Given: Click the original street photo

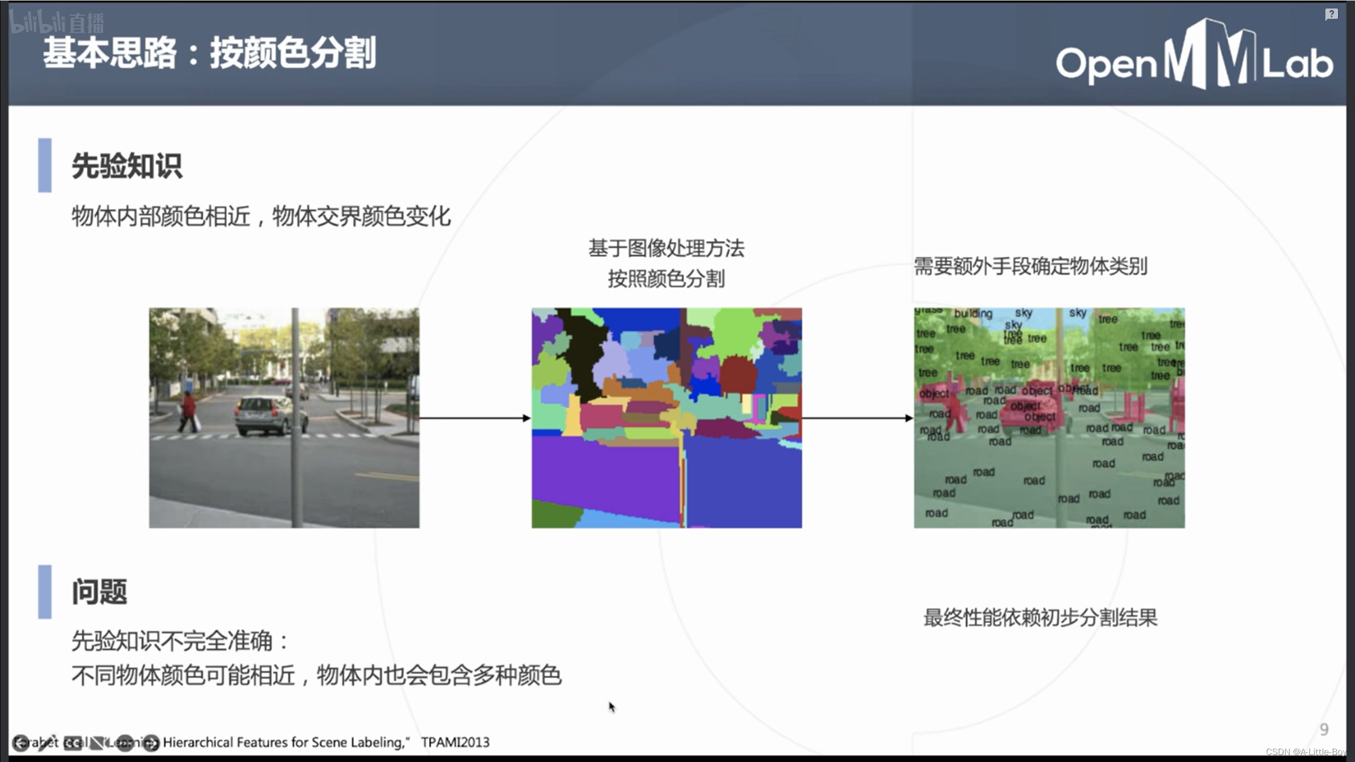Looking at the screenshot, I should [x=284, y=418].
